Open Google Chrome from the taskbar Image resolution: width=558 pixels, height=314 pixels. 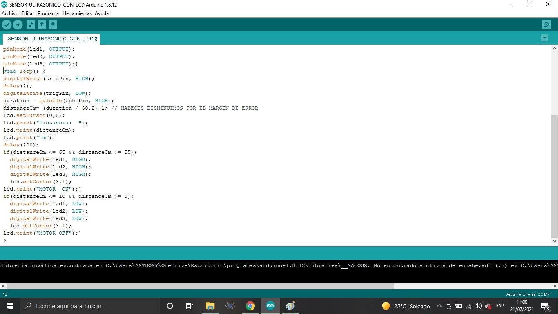click(250, 306)
